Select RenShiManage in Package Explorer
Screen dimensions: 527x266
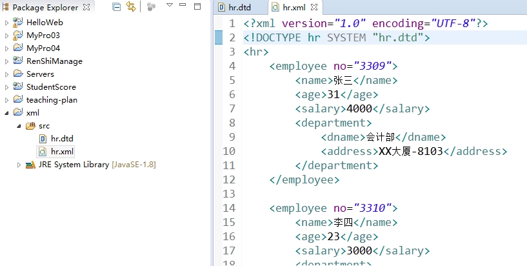tap(54, 61)
